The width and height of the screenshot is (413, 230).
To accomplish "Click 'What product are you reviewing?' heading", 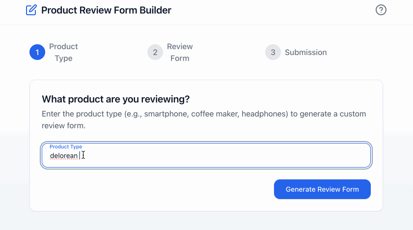I will tap(116, 99).
